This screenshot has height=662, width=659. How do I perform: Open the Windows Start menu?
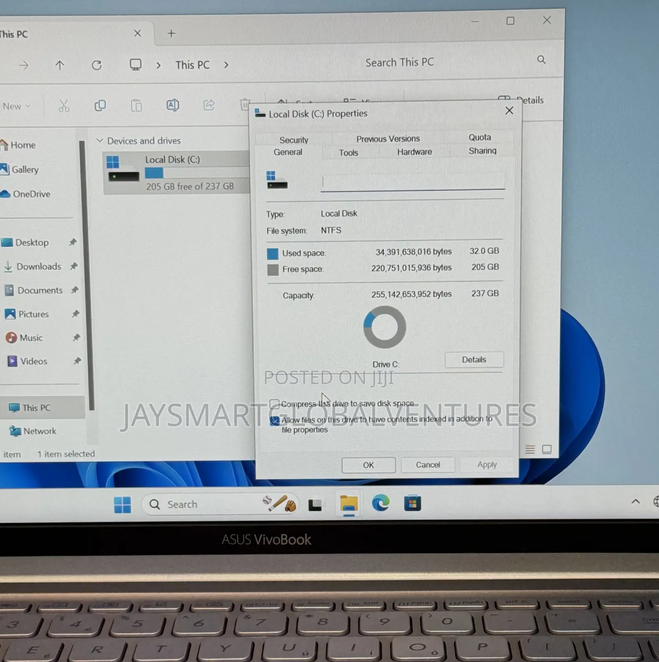(122, 505)
